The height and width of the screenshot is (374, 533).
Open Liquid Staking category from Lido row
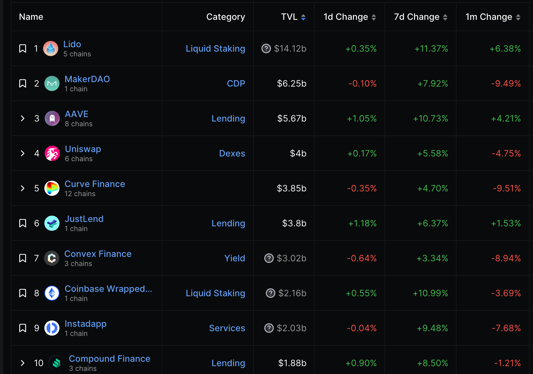(x=215, y=48)
